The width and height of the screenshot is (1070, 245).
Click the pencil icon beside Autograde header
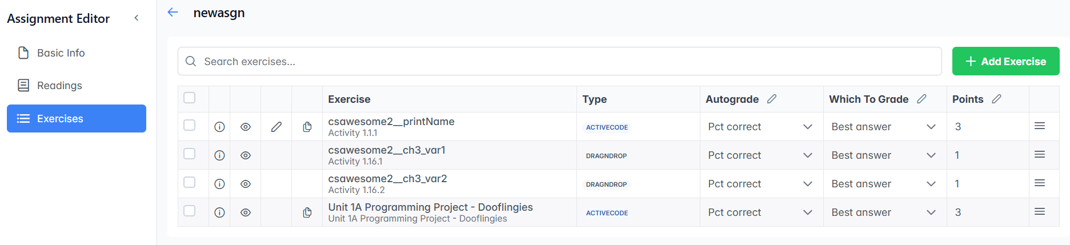(x=772, y=99)
